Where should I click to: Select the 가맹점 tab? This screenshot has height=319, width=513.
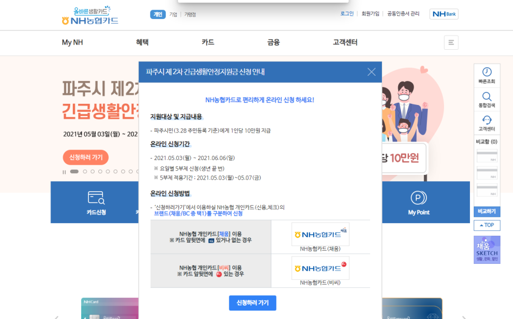click(x=190, y=14)
